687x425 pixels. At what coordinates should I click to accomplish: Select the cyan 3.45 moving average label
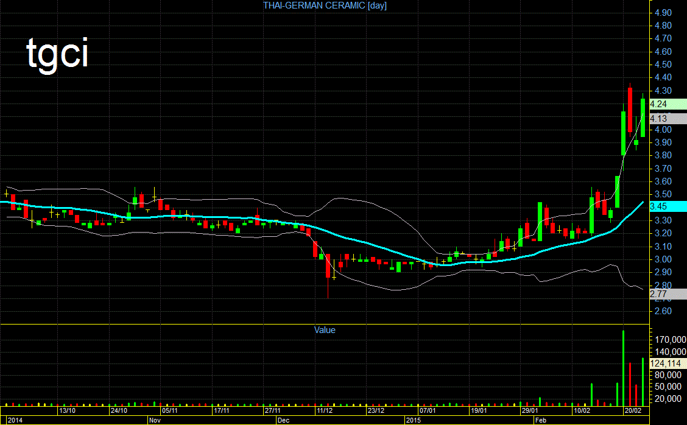(668, 206)
